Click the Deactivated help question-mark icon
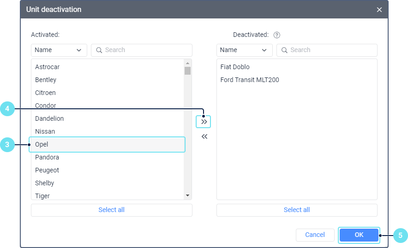This screenshot has width=408, height=248. [x=277, y=35]
